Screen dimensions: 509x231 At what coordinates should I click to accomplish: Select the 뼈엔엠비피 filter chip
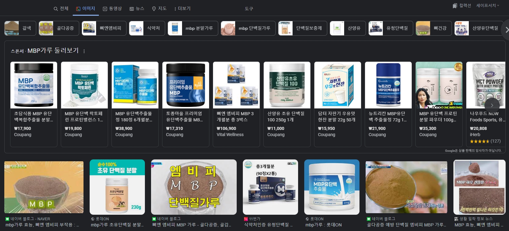(104, 28)
